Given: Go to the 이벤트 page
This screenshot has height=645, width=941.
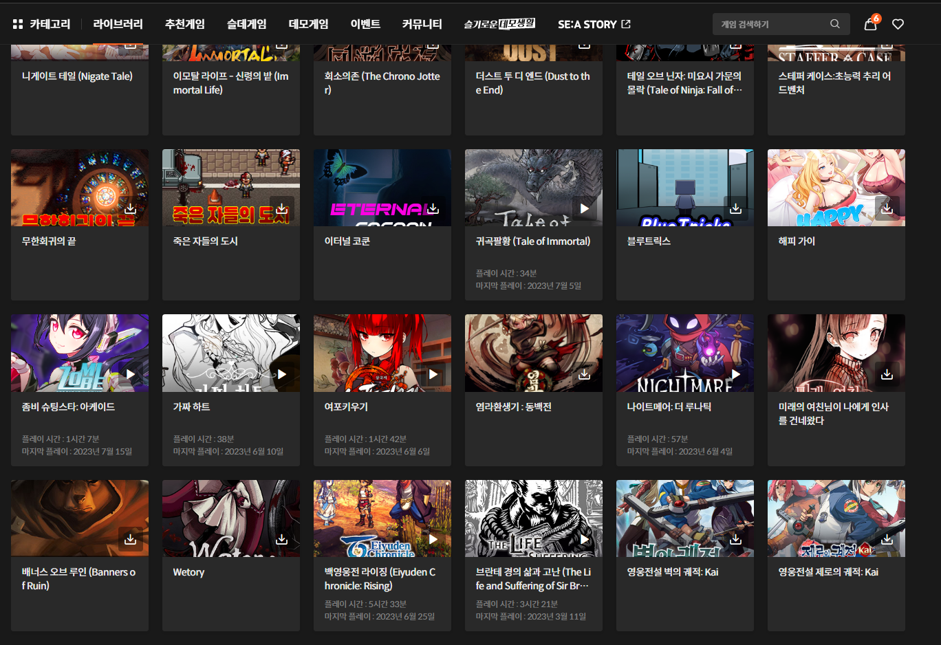Looking at the screenshot, I should (x=365, y=24).
